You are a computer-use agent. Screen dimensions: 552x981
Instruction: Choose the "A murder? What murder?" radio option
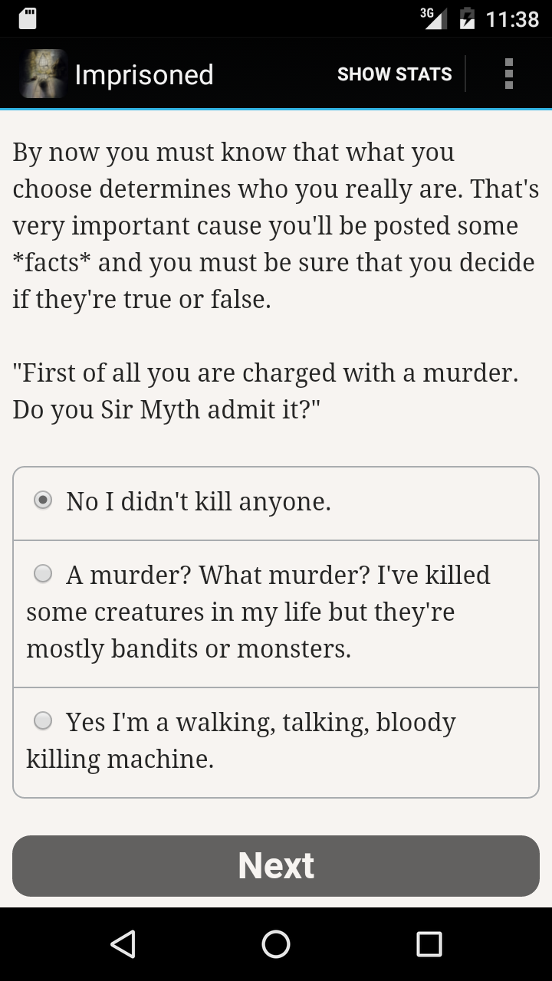(43, 573)
